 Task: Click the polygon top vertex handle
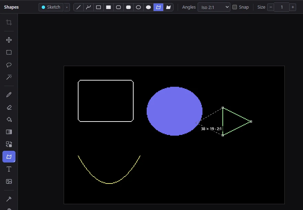pos(223,108)
